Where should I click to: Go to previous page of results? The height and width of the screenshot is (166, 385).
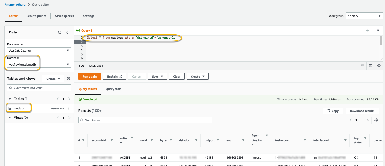[350, 120]
